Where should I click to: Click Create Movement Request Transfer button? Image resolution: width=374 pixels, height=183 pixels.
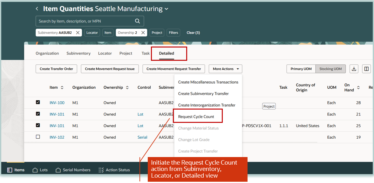pos(173,69)
